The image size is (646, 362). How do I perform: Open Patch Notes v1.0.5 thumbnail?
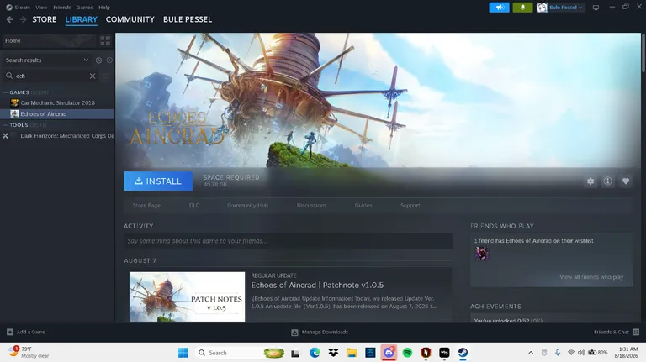click(x=187, y=296)
